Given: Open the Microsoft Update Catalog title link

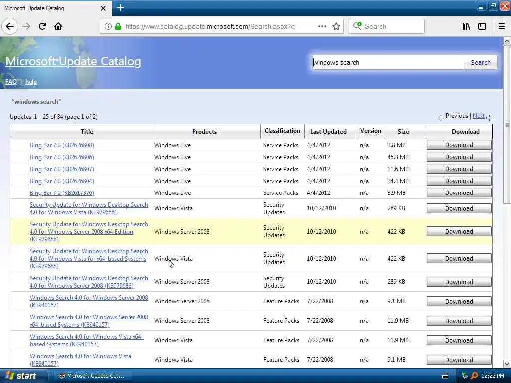Looking at the screenshot, I should pos(73,61).
